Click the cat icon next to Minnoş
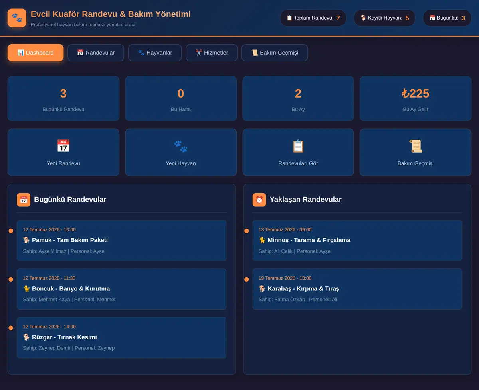Viewport: 479px width, 390px height. point(262,240)
